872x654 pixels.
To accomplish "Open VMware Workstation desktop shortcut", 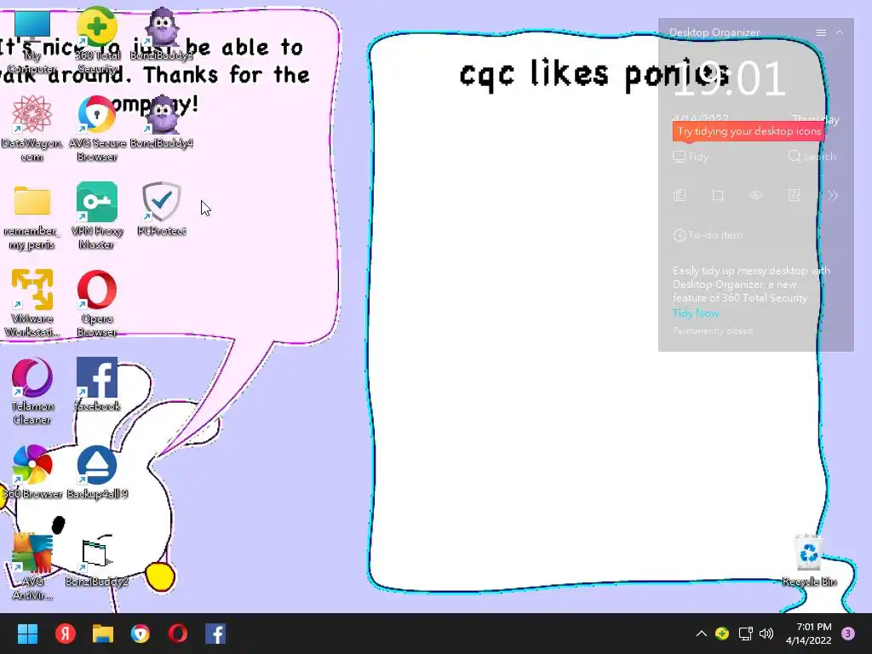I will click(x=32, y=304).
